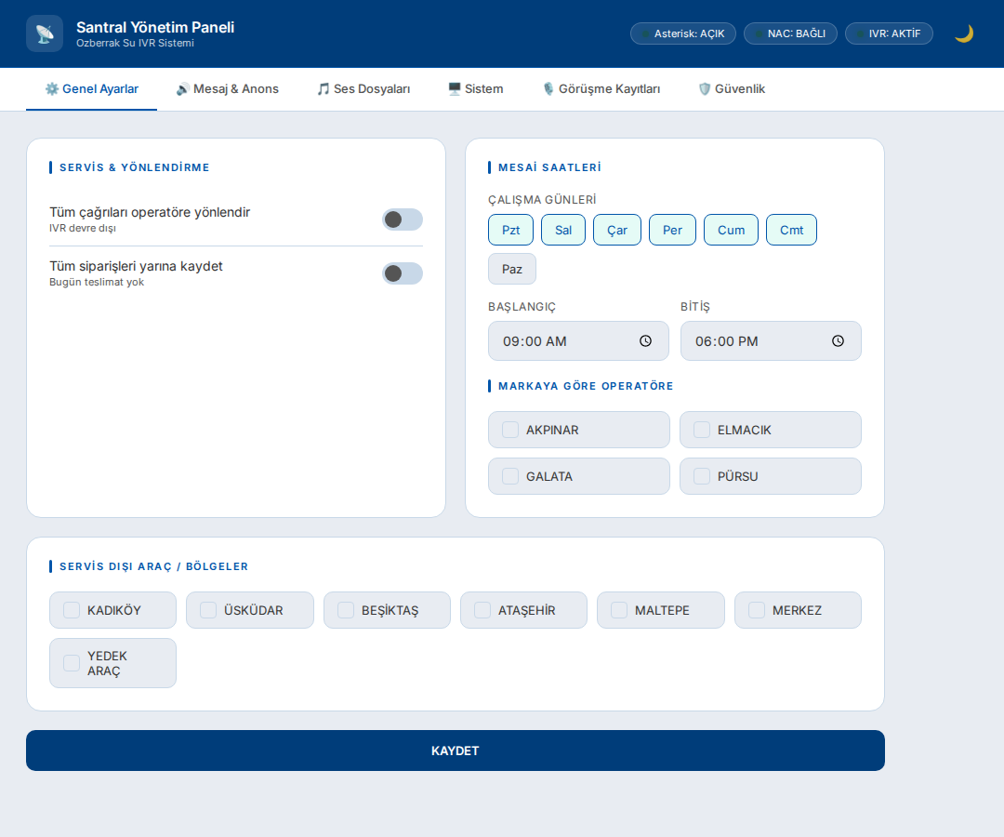This screenshot has height=837, width=1004.
Task: Check the ATAŞEHİR region checkbox
Action: 482,610
